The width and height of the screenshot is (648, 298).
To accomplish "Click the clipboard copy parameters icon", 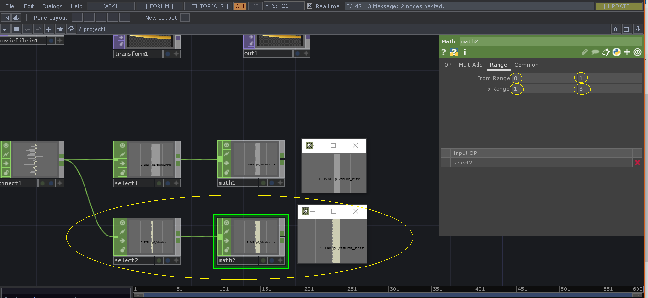I will [606, 52].
